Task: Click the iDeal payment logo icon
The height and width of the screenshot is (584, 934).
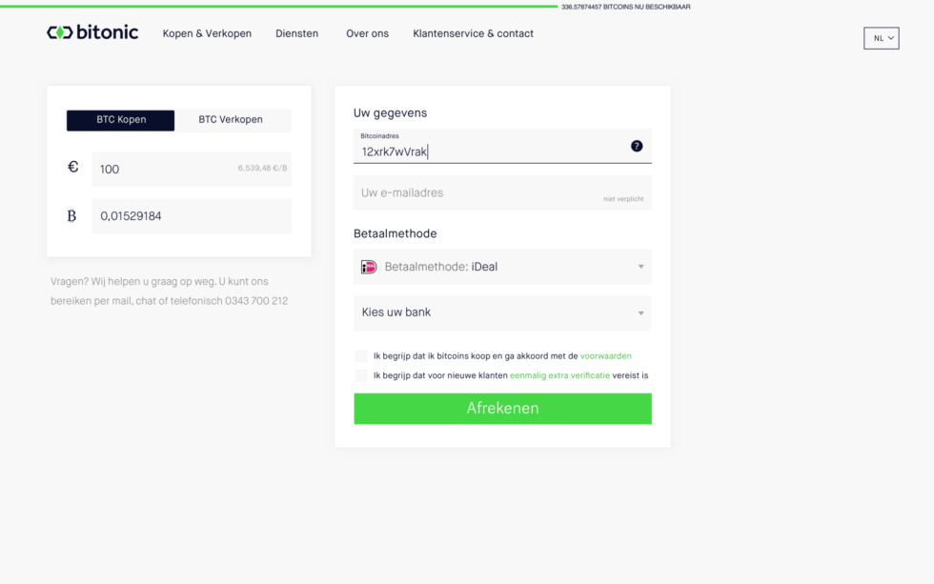Action: tap(369, 267)
